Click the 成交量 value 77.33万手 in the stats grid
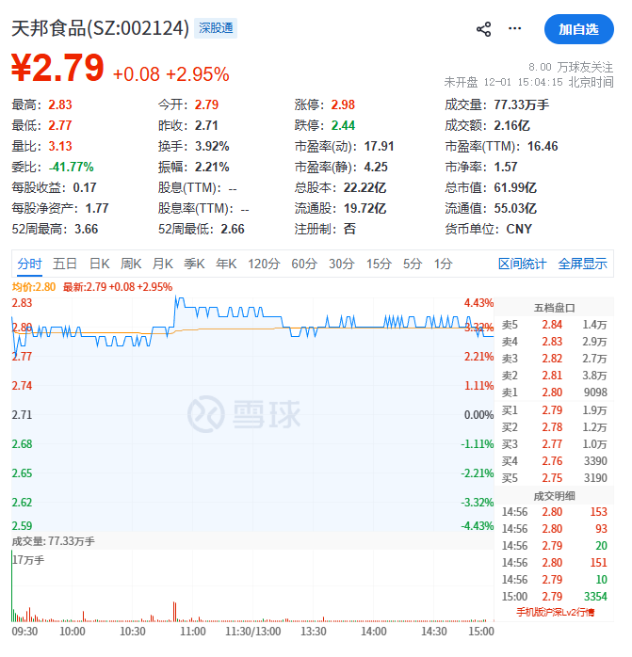The height and width of the screenshot is (657, 632). tap(521, 104)
